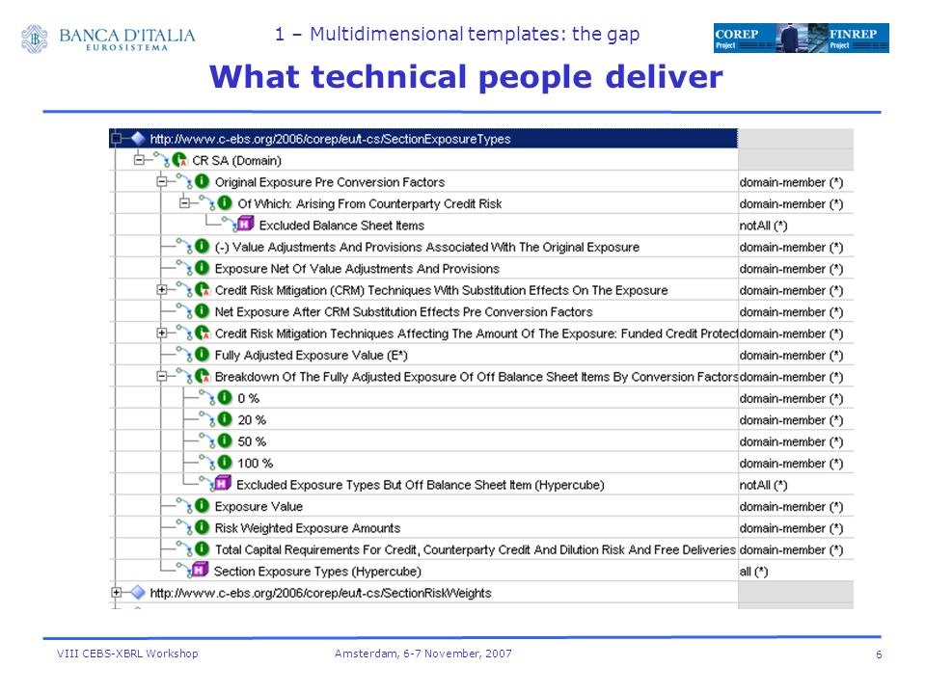Click the COREP FINREP Project banner image
Screen dimensions: 926x694
[801, 38]
